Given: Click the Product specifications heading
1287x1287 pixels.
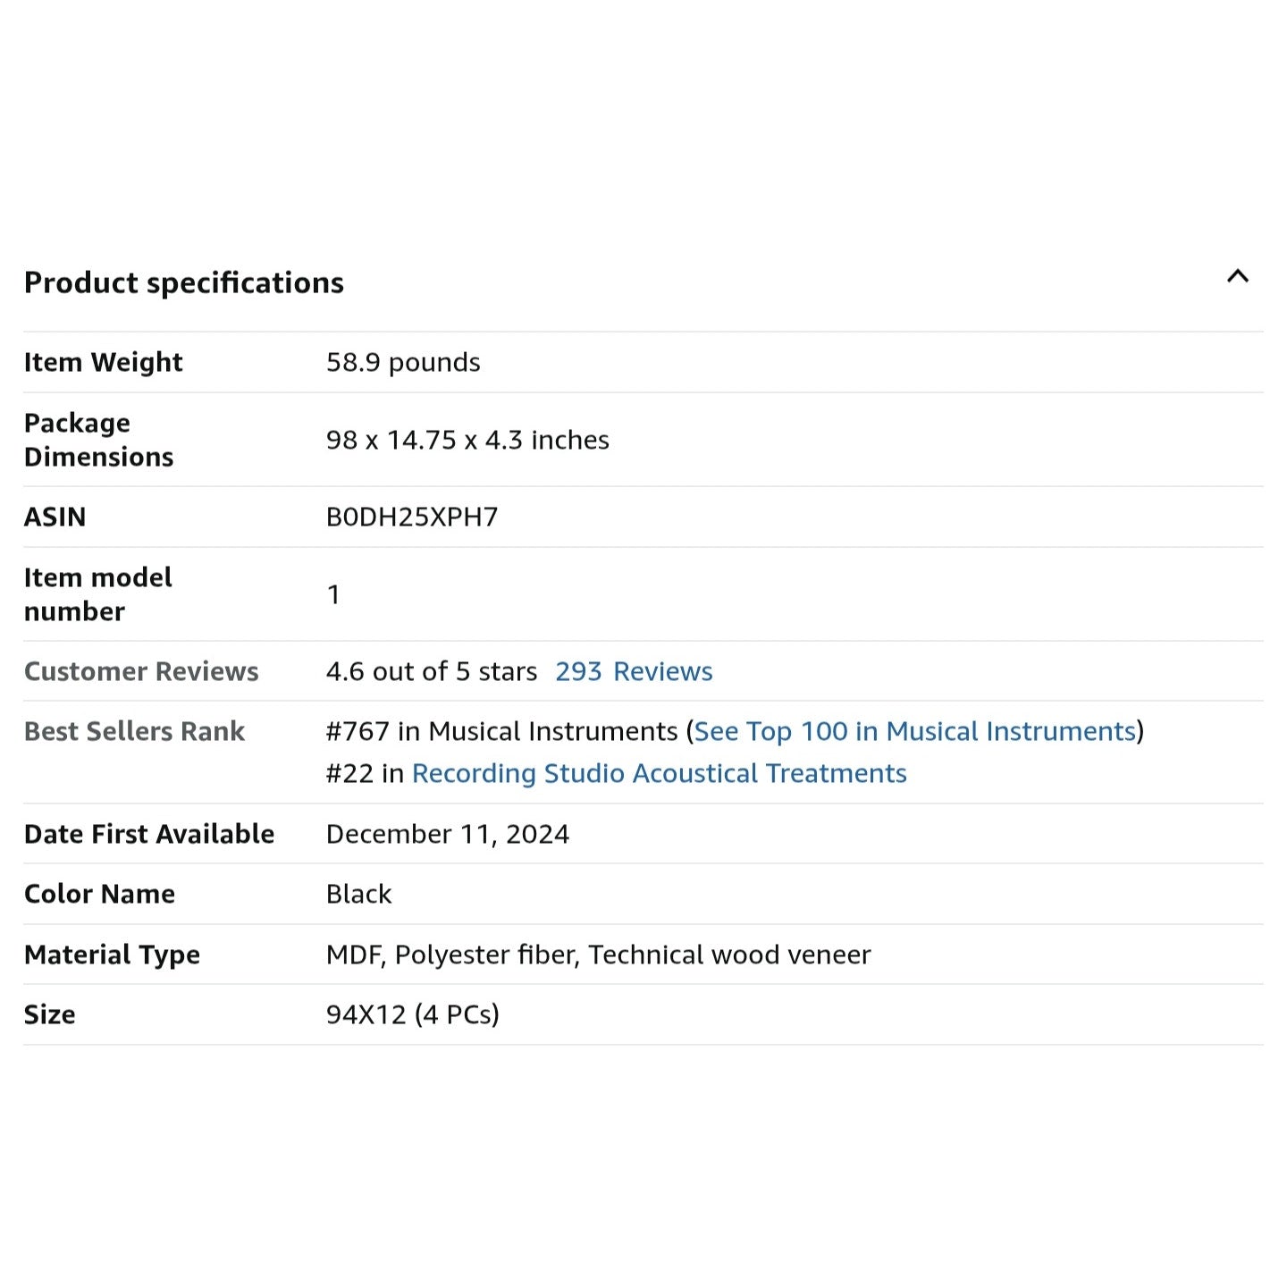Looking at the screenshot, I should 184,283.
